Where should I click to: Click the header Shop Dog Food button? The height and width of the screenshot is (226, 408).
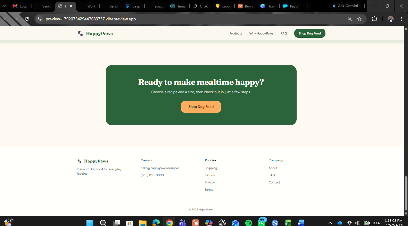[310, 34]
